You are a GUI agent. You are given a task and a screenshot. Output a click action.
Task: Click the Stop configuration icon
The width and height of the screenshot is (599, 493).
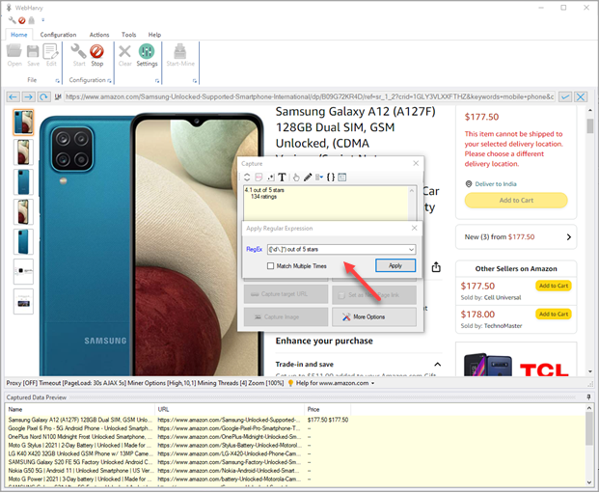[96, 55]
